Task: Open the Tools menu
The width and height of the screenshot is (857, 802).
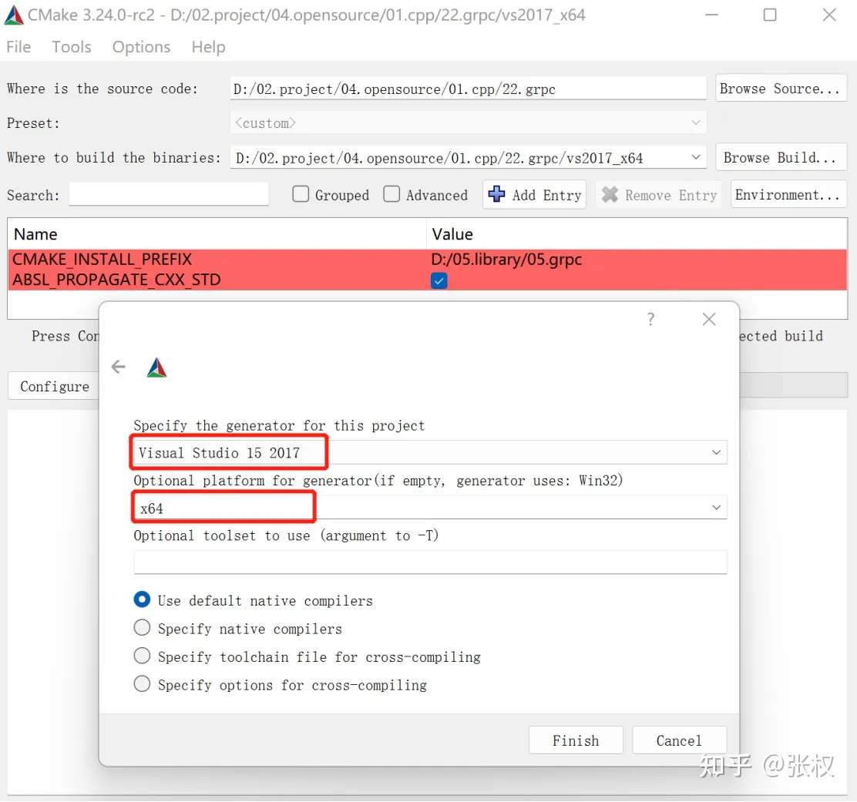Action: coord(72,47)
